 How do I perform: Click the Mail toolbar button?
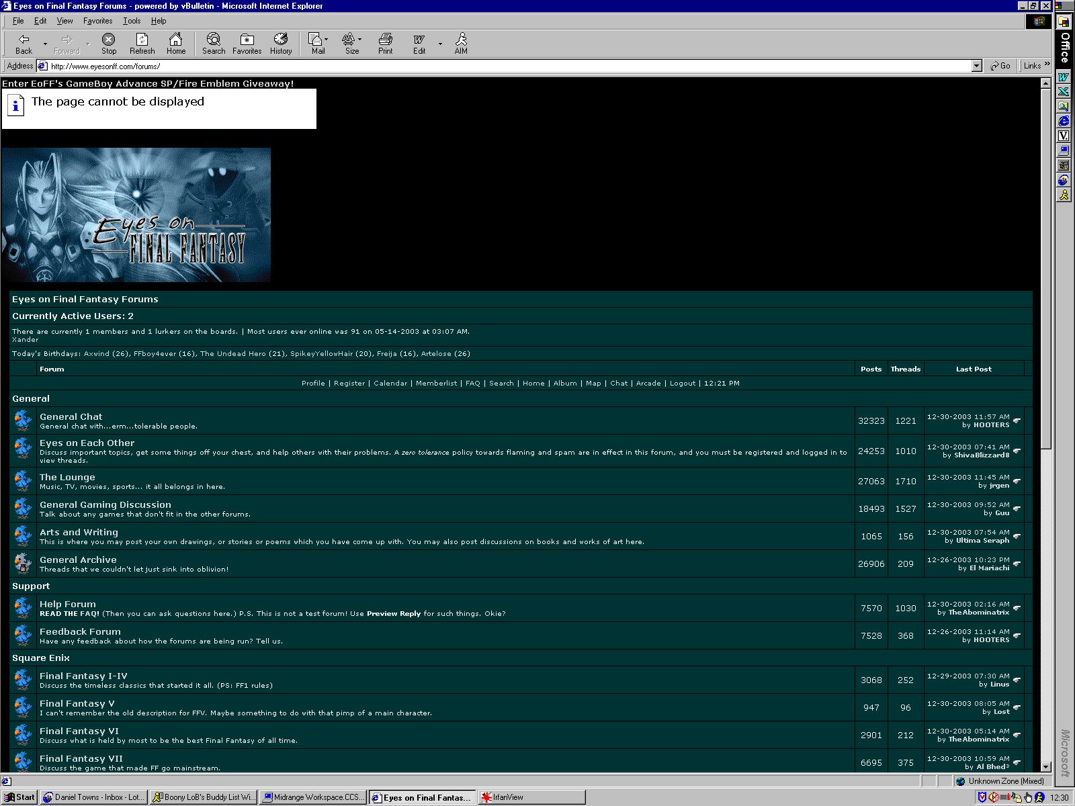pos(316,44)
